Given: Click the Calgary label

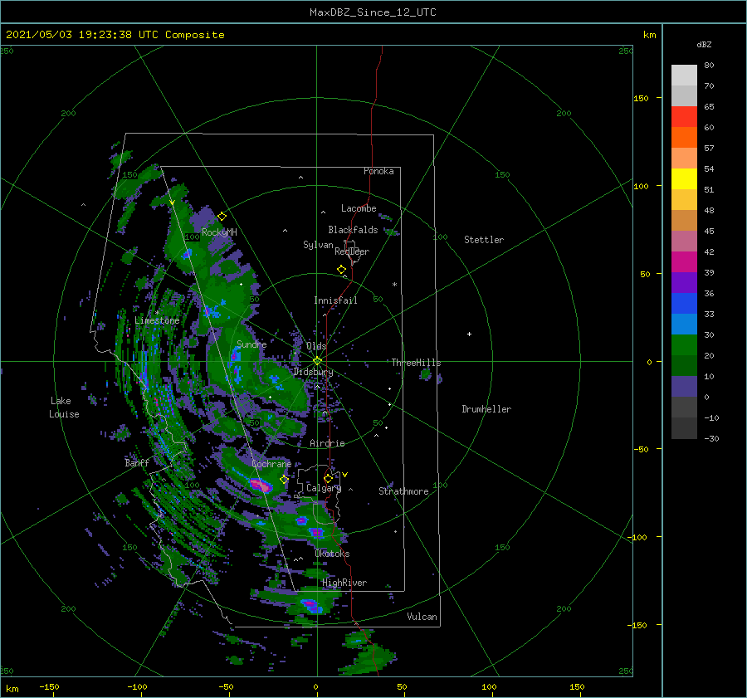Looking at the screenshot, I should click(324, 488).
